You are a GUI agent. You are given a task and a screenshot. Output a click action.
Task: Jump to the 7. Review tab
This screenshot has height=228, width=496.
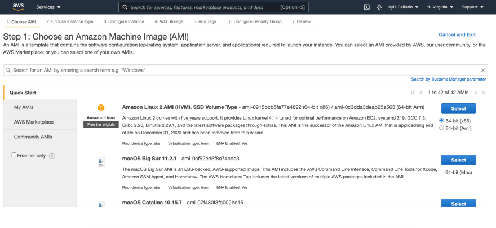point(301,21)
